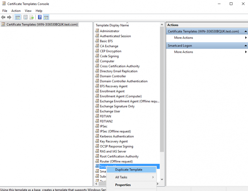This screenshot has height=191, width=248.
Task: Toggle the Show/Hide Console Tree toolbar icon
Action: [x=17, y=17]
